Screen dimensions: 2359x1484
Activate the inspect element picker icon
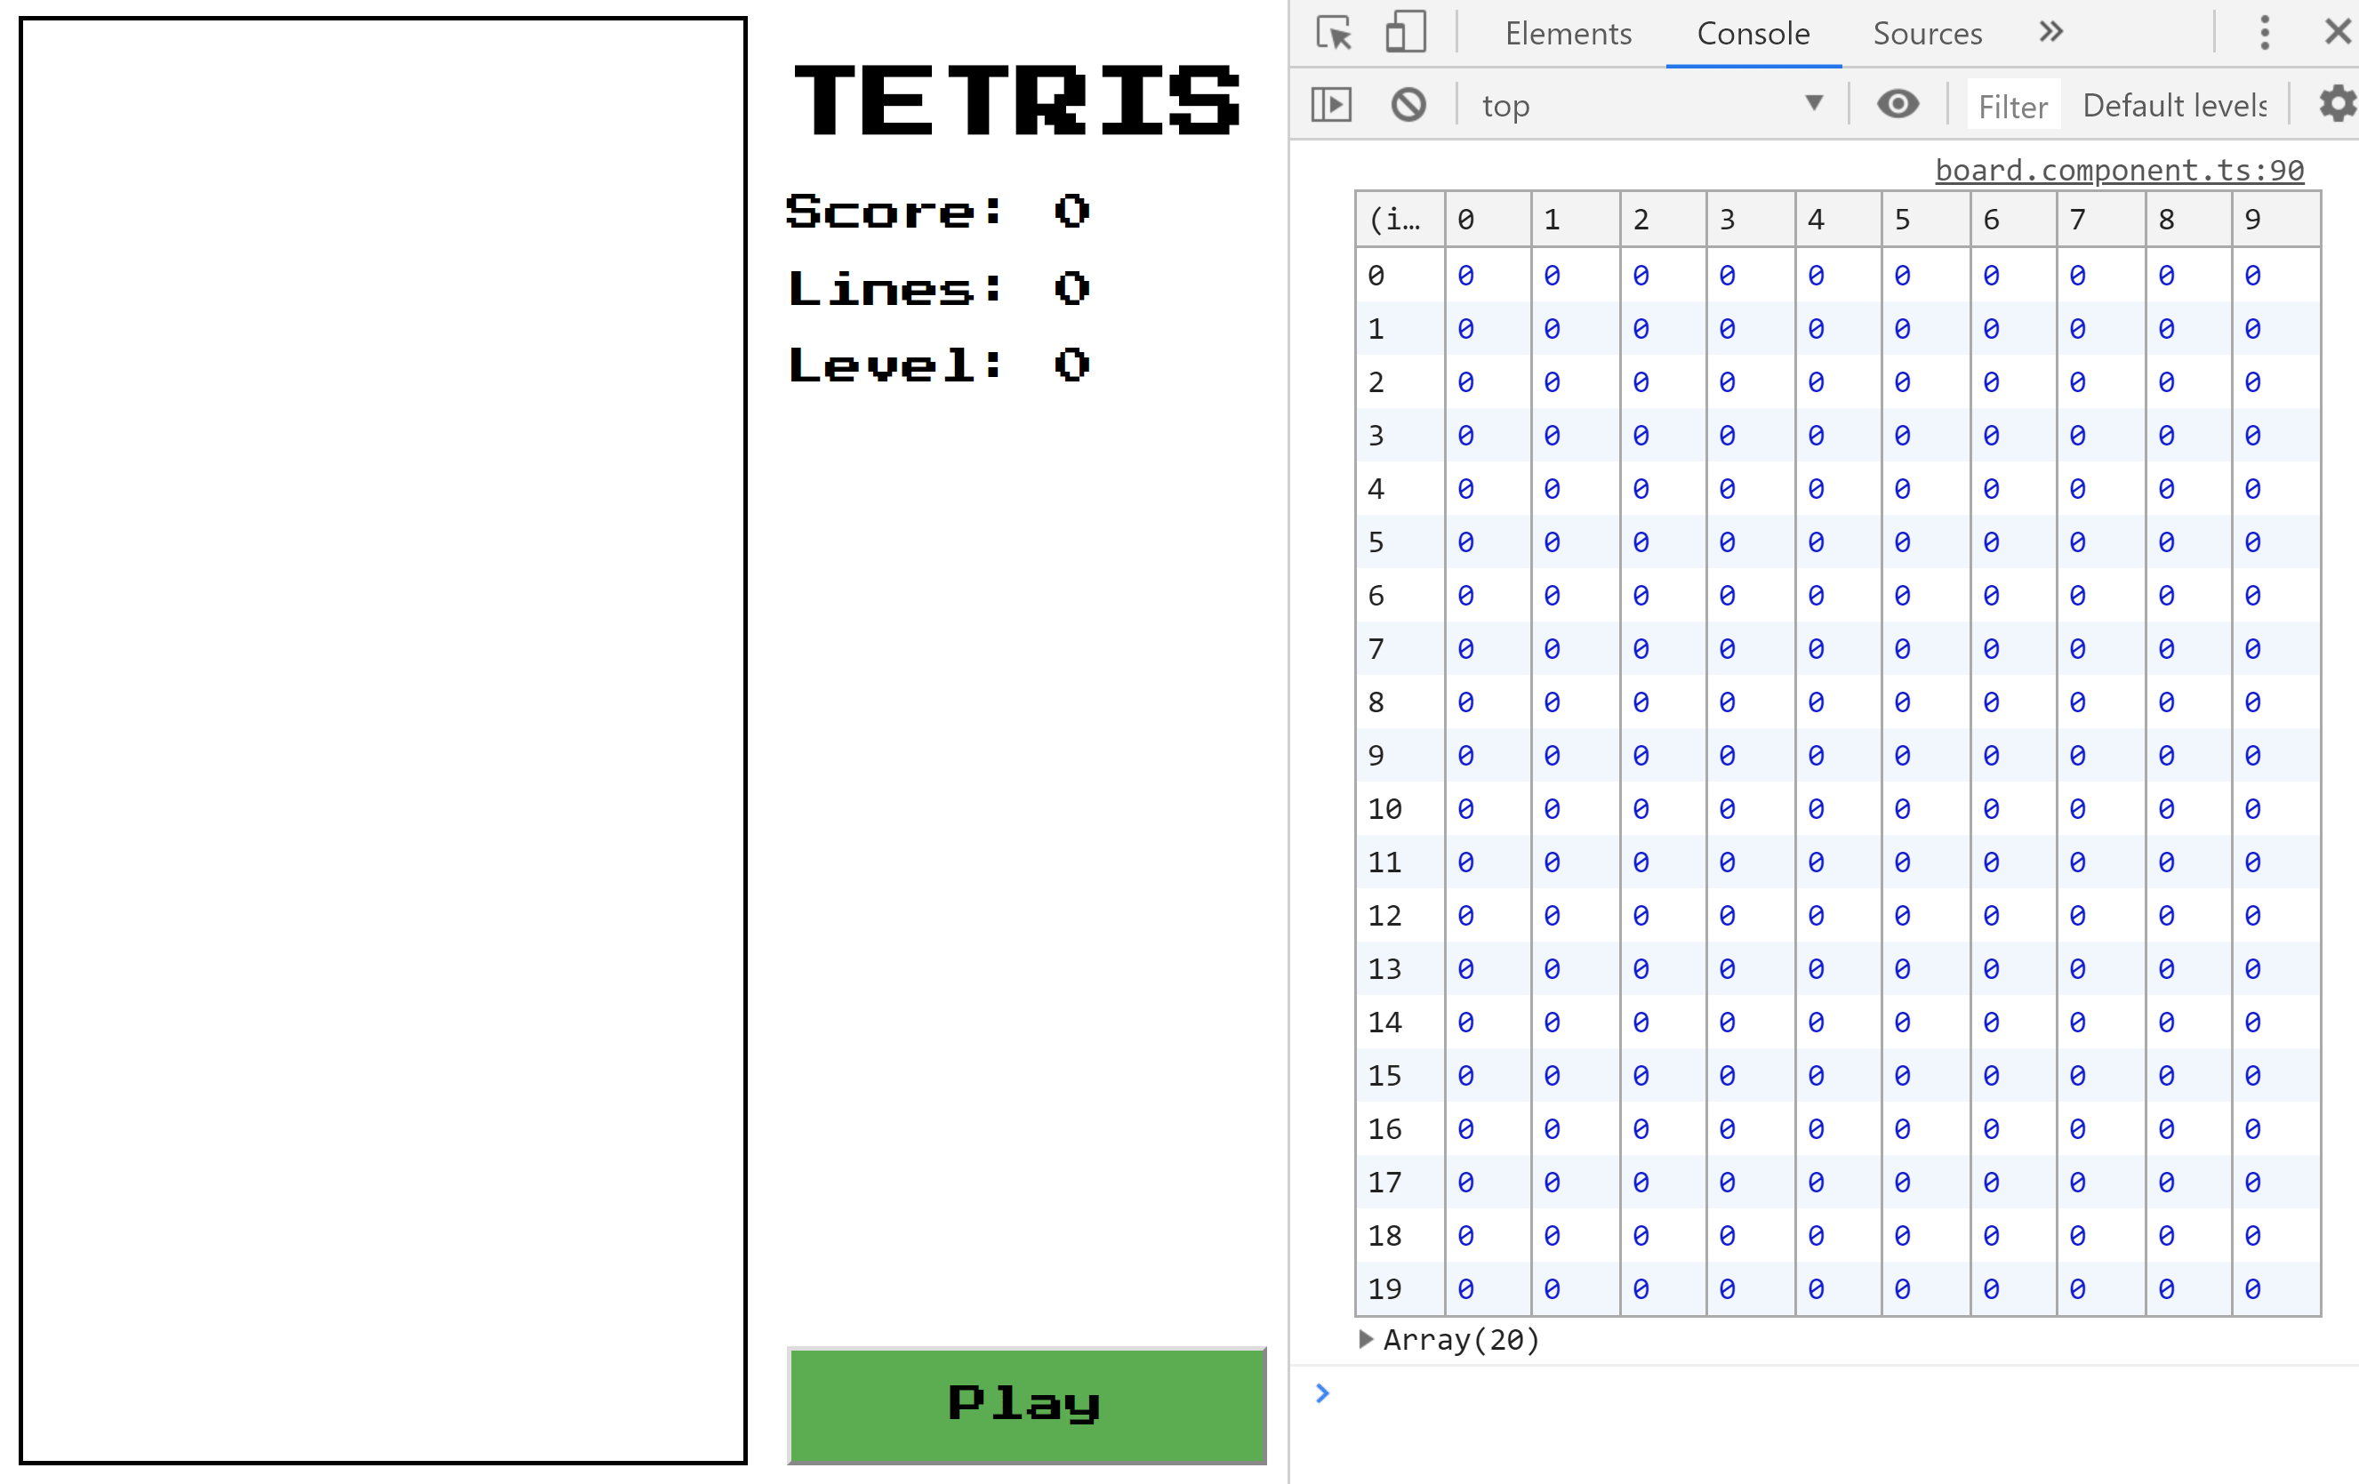point(1333,33)
